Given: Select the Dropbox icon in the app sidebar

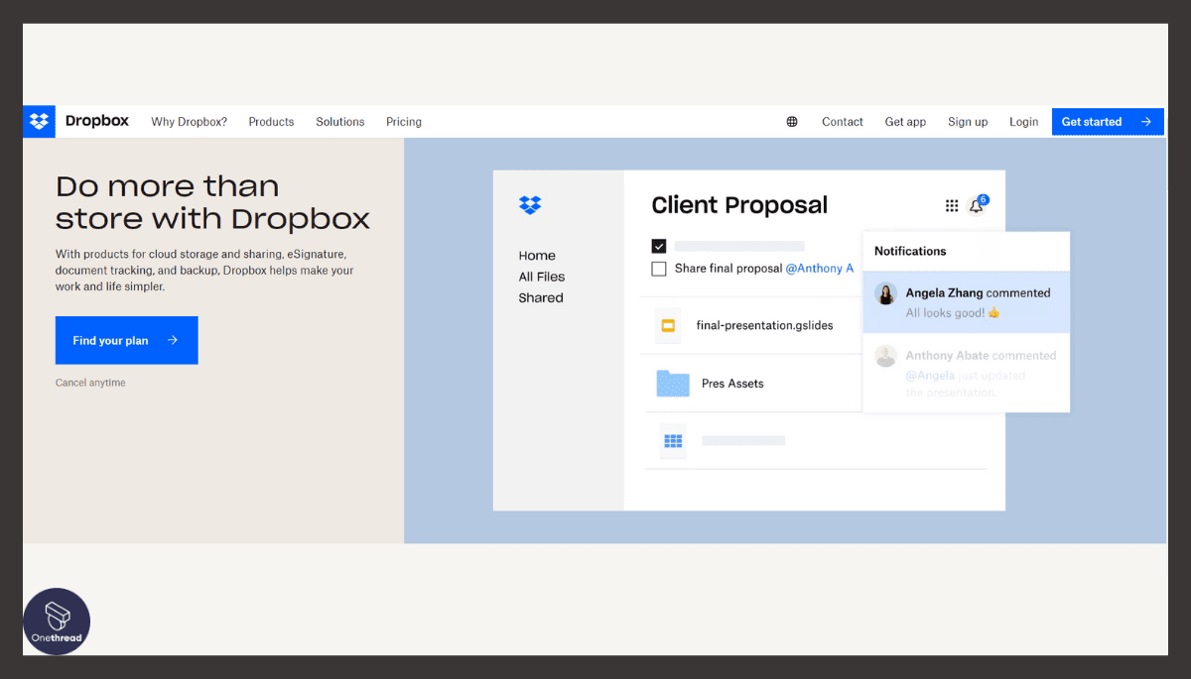Looking at the screenshot, I should point(529,205).
